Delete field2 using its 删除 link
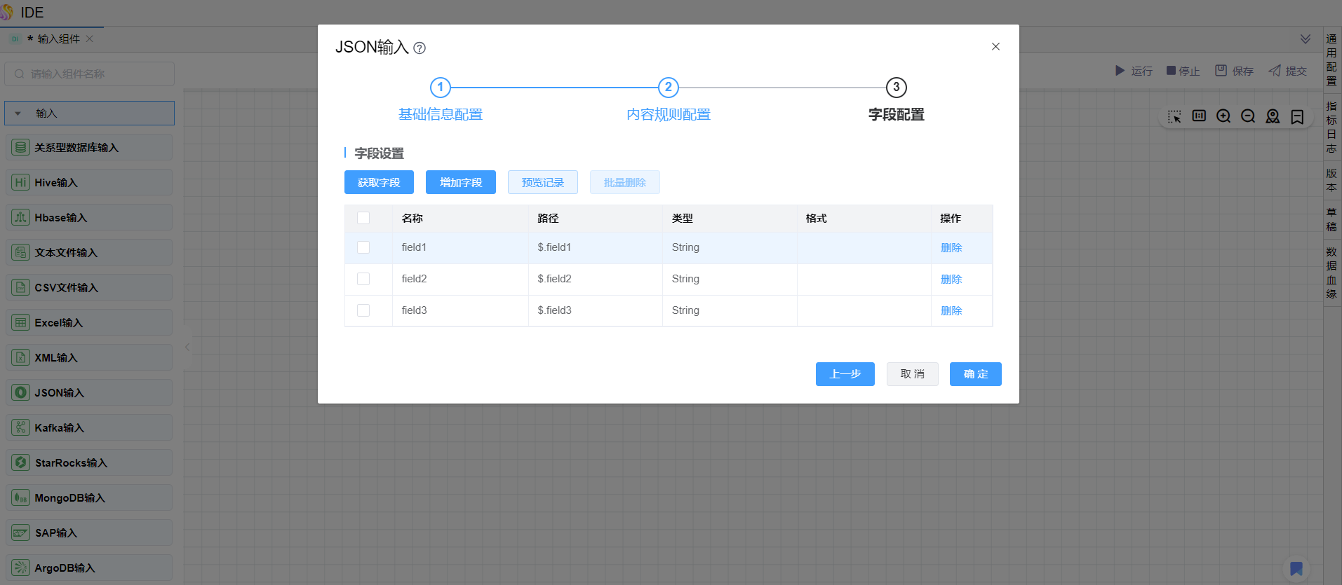Viewport: 1342px width, 585px height. (951, 279)
